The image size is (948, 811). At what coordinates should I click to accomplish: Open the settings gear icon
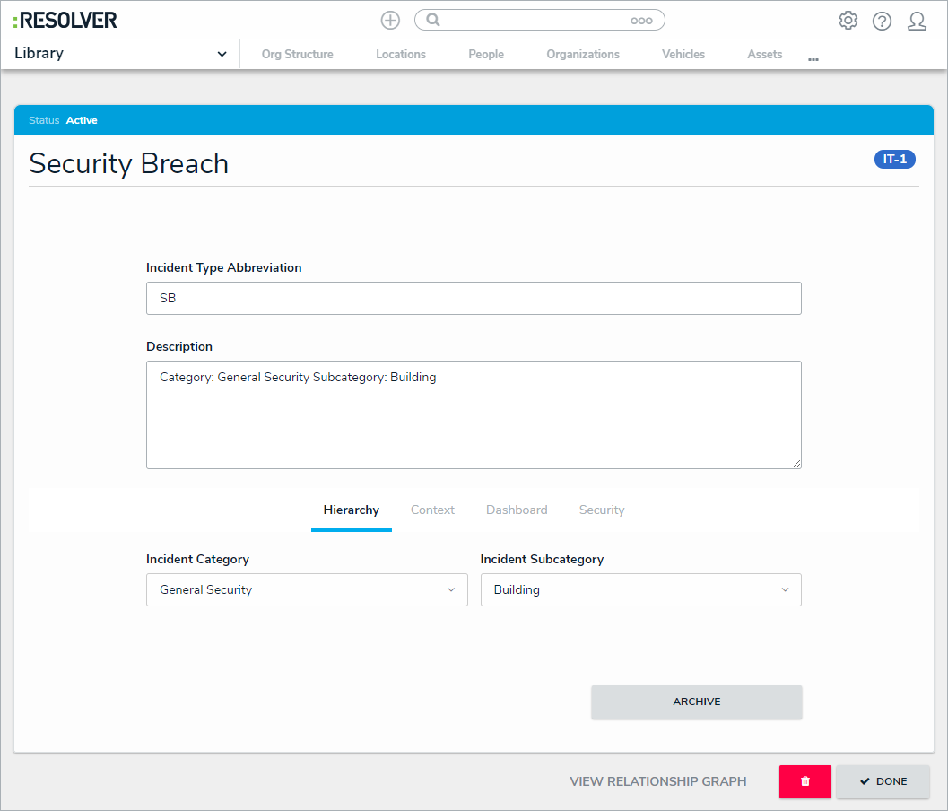point(848,21)
